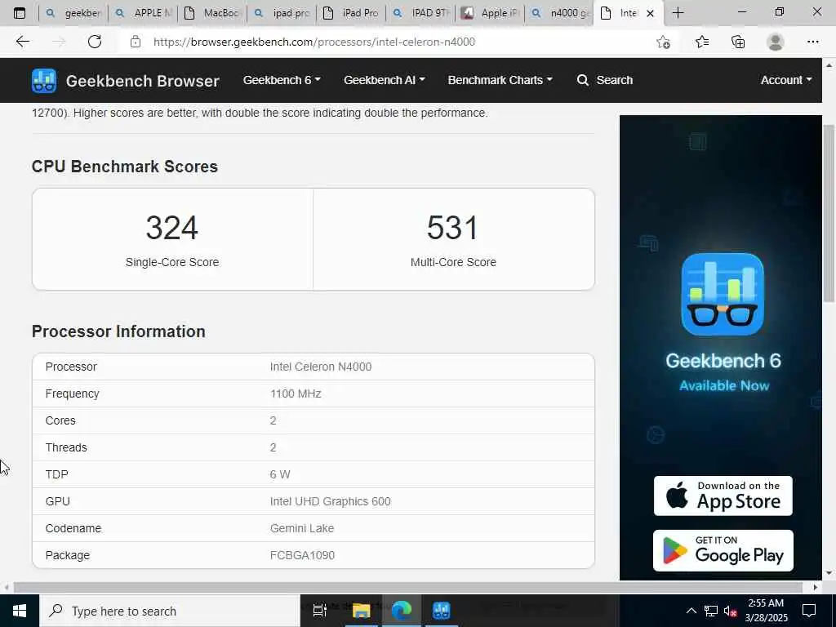Open the browser profile avatar

click(776, 42)
